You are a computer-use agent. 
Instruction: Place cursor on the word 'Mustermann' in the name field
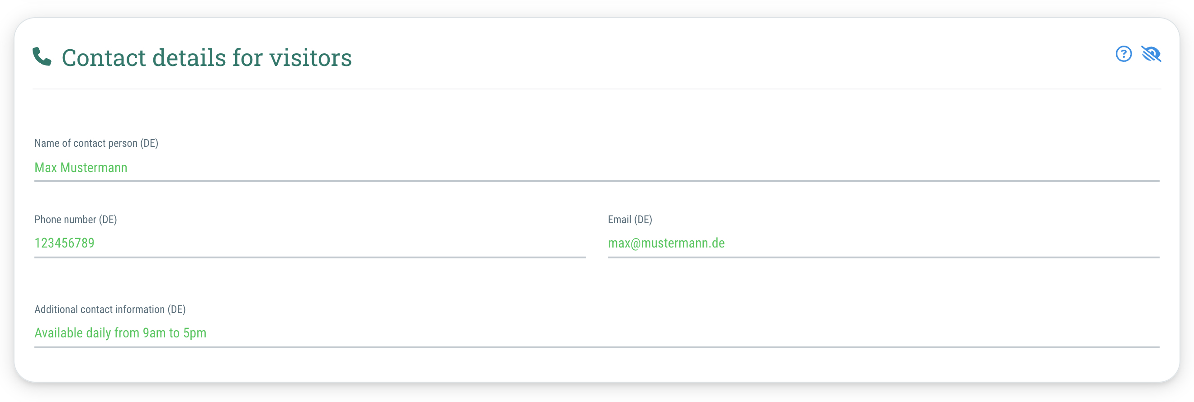(x=94, y=168)
